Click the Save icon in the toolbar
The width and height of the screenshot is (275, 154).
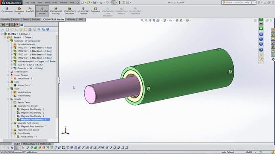click(x=95, y=3)
